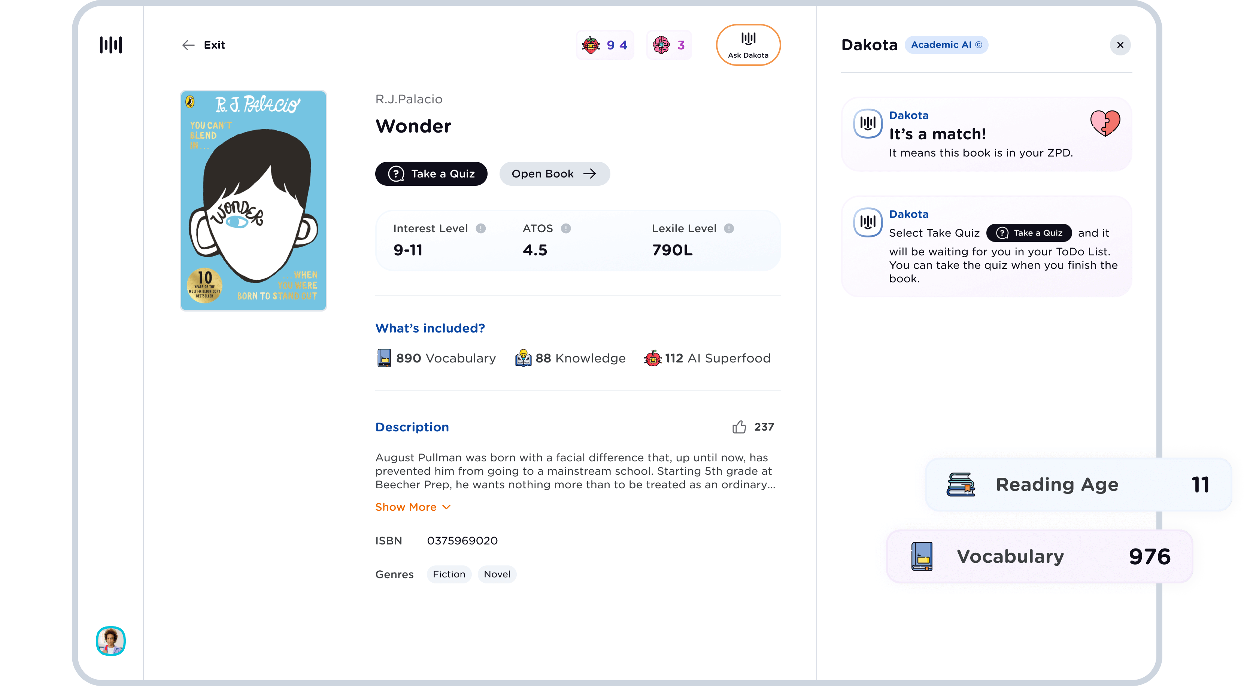This screenshot has height=686, width=1247.
Task: Click the Reading Age stack icon
Action: pyautogui.click(x=961, y=484)
